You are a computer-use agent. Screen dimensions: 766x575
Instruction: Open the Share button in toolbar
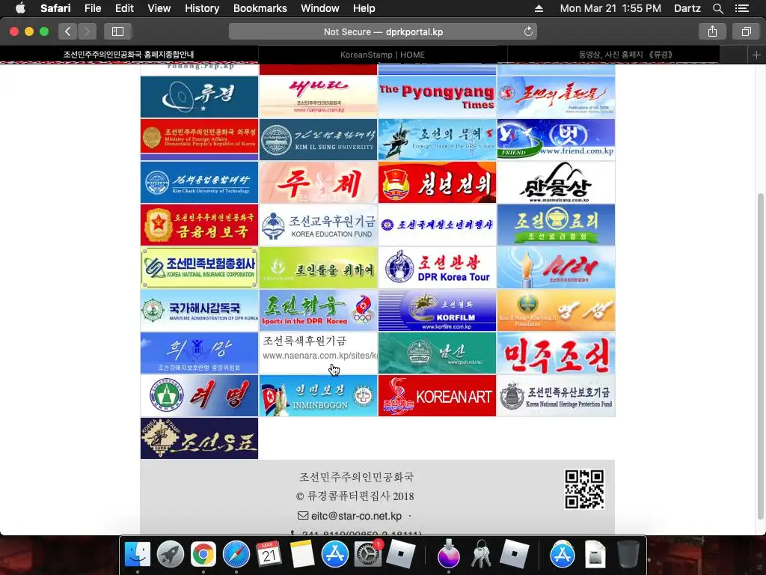[x=712, y=31]
